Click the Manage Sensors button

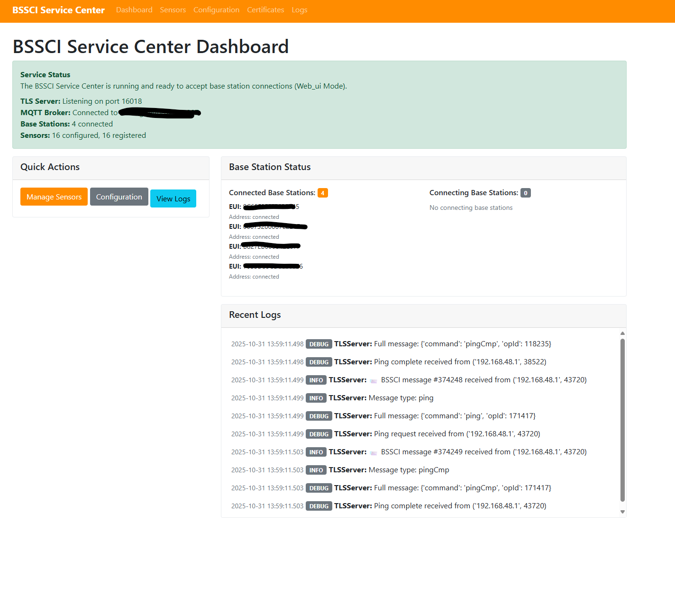pyautogui.click(x=54, y=197)
